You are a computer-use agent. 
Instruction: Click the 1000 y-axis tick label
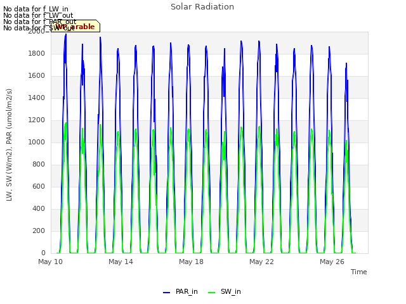coord(36,142)
